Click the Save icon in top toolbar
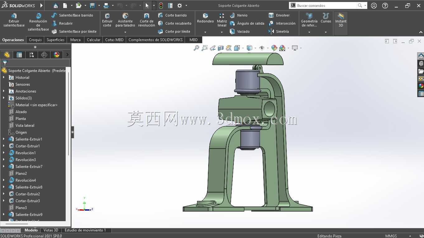This screenshot has width=424, height=238. coord(92,6)
